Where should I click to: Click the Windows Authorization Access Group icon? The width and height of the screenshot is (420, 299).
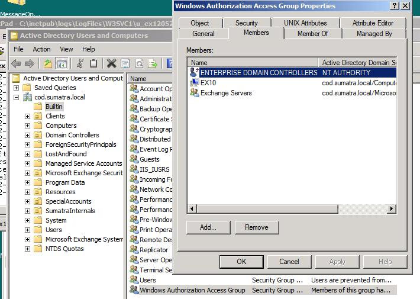(x=134, y=290)
